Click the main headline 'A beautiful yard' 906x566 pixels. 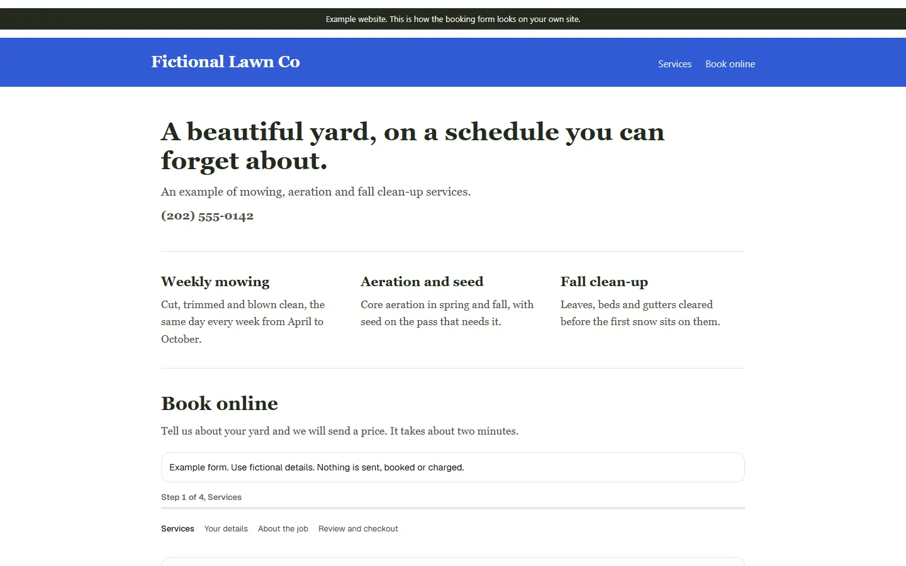413,146
